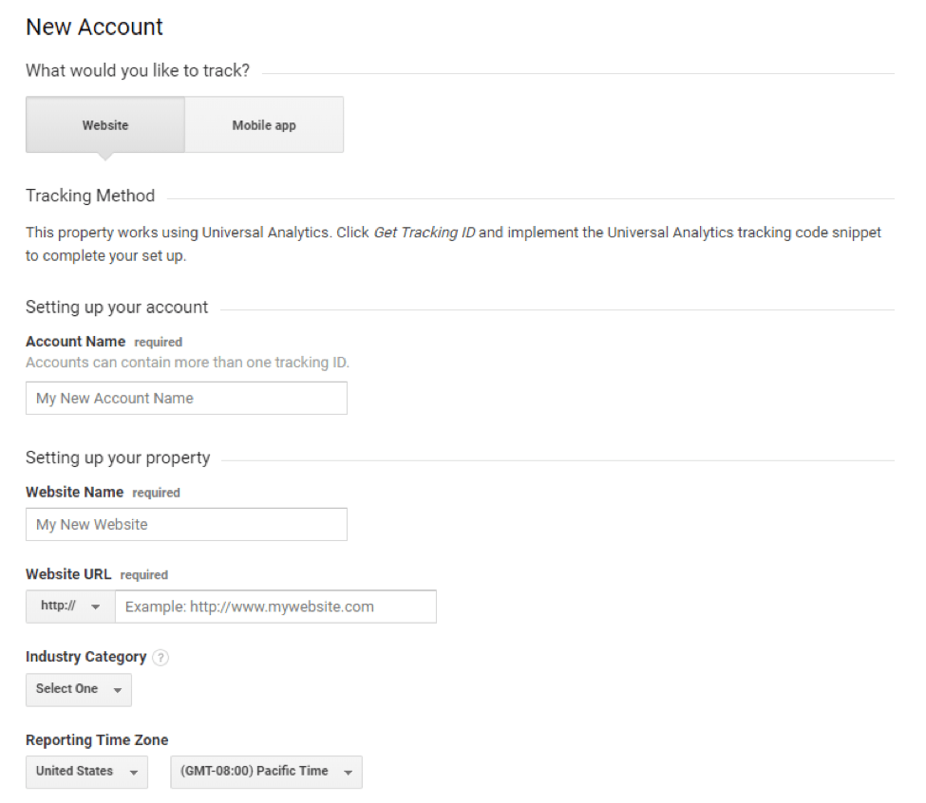The height and width of the screenshot is (803, 926).
Task: Click the Account Name input field
Action: pos(186,399)
